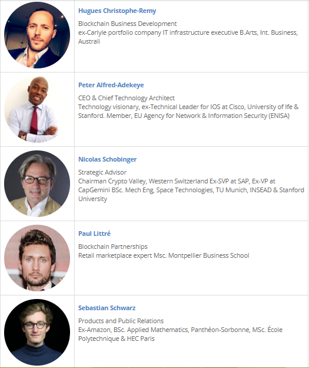Click the Technology visionary bio paragraph
The height and width of the screenshot is (368, 309).
pyautogui.click(x=188, y=111)
